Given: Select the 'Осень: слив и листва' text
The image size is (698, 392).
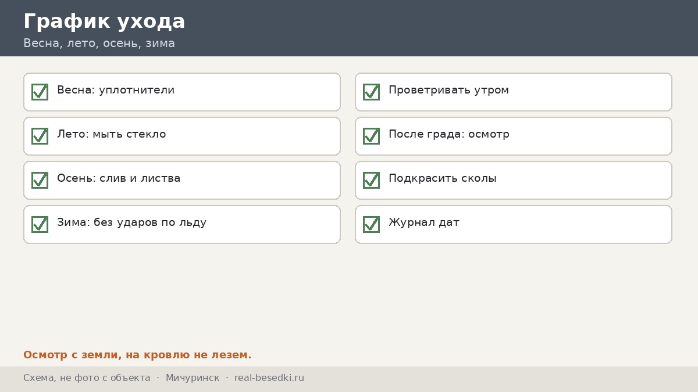Looking at the screenshot, I should (119, 178).
